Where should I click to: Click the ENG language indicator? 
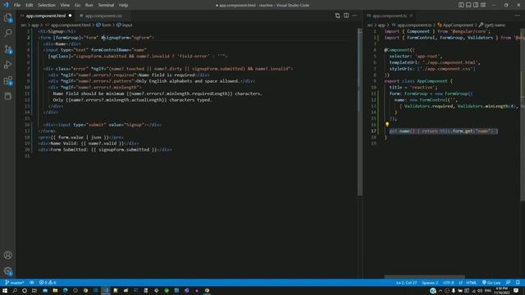pos(487,291)
